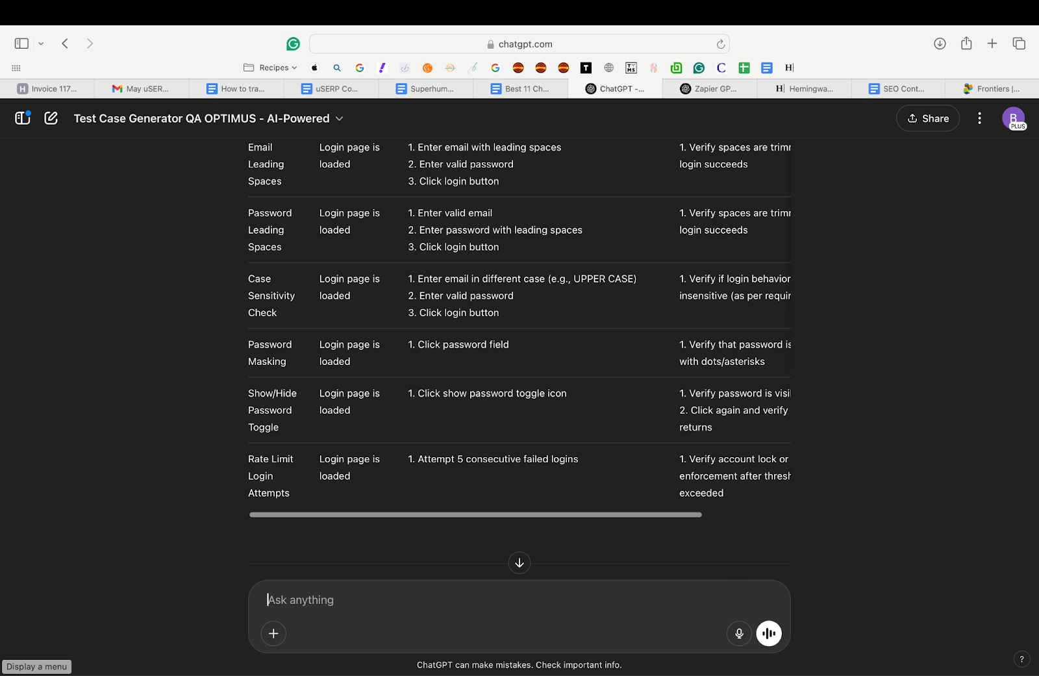Switch to the May uSER Gmail tab
Image resolution: width=1039 pixels, height=676 pixels.
[x=142, y=88]
